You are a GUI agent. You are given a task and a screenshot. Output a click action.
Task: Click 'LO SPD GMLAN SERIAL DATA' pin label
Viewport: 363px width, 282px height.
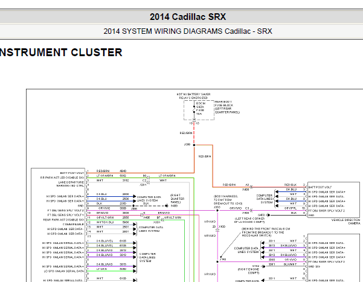pos(64,271)
